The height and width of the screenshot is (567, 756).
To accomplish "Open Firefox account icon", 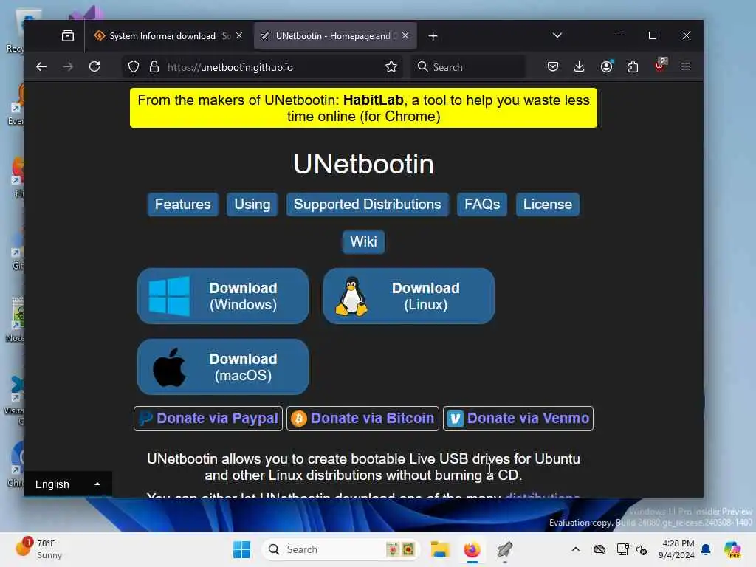I will tap(607, 66).
